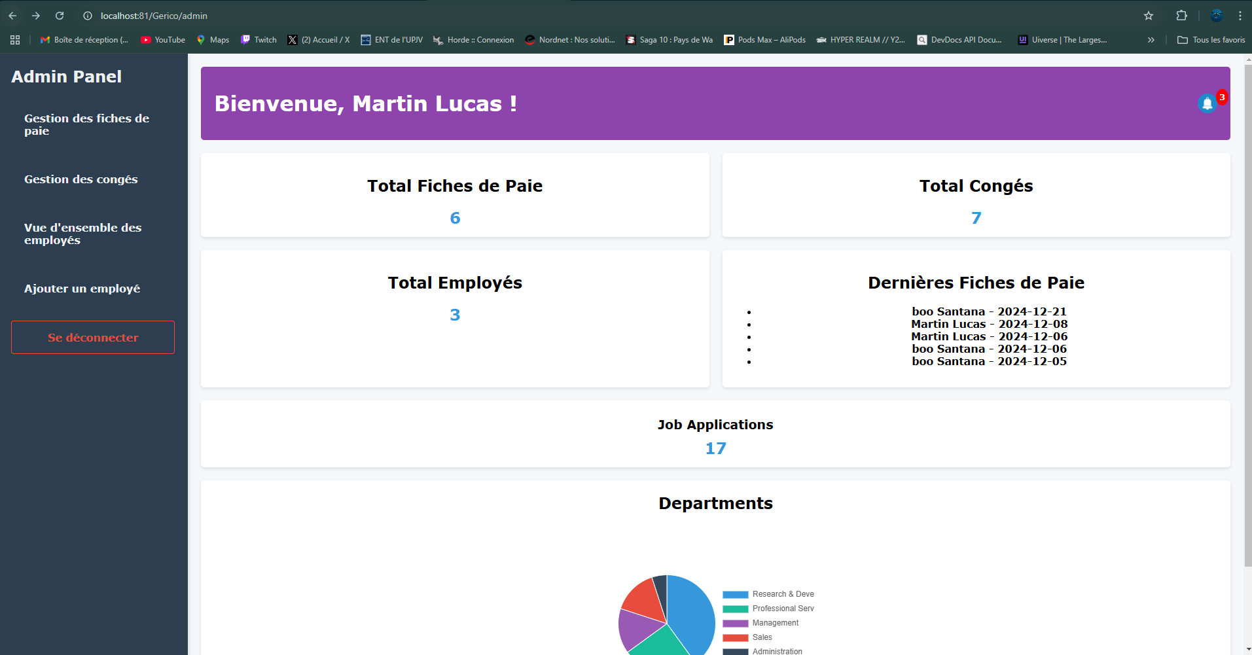This screenshot has width=1252, height=655.
Task: Select boo Santana - 2024-12-06 entry
Action: pos(989,349)
